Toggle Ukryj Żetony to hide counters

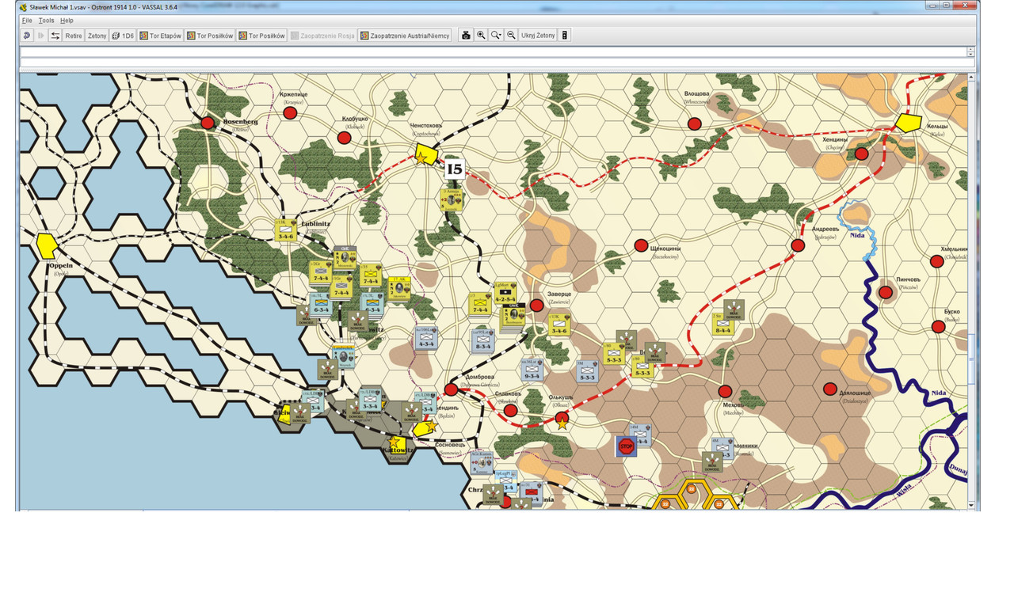click(538, 36)
